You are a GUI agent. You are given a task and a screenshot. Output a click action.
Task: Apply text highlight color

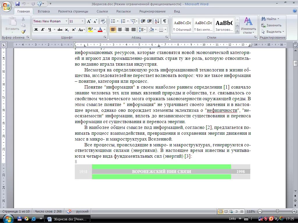pyautogui.click(x=90, y=30)
